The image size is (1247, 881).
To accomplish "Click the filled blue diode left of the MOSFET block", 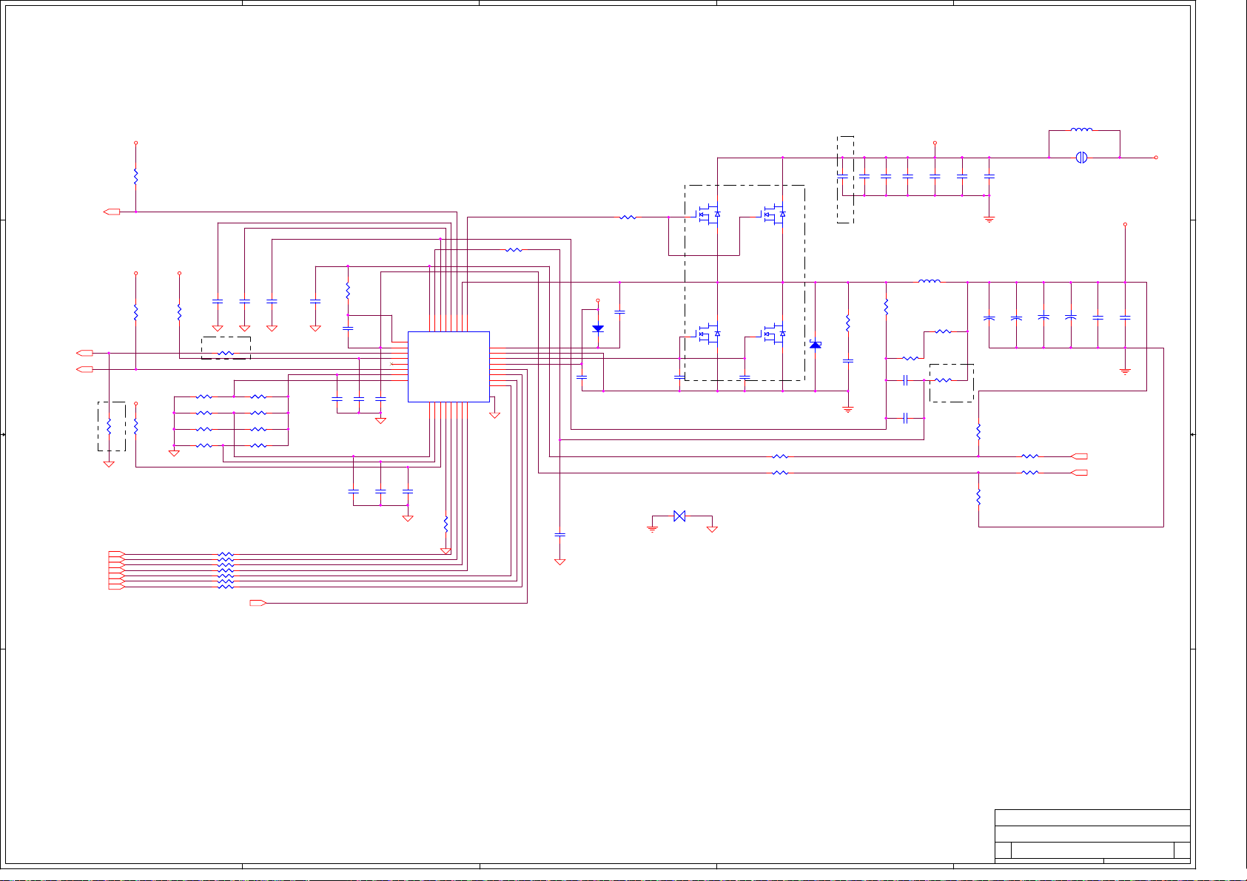I will click(598, 328).
